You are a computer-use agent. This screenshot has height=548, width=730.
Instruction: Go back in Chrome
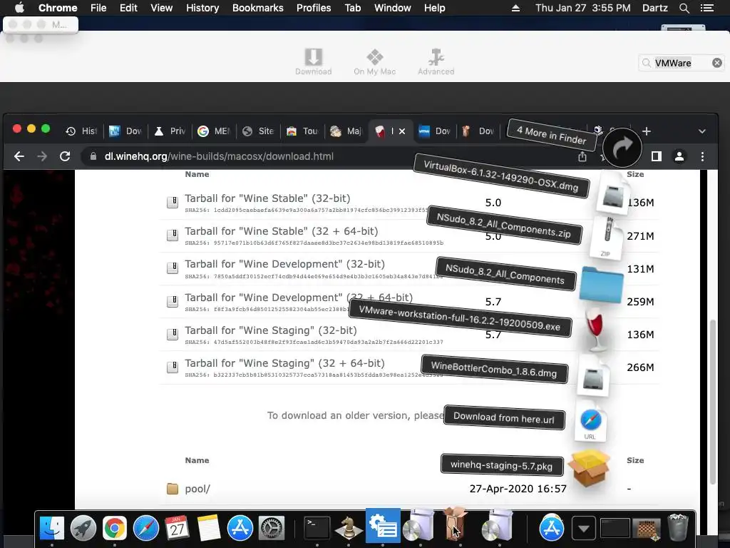click(19, 156)
